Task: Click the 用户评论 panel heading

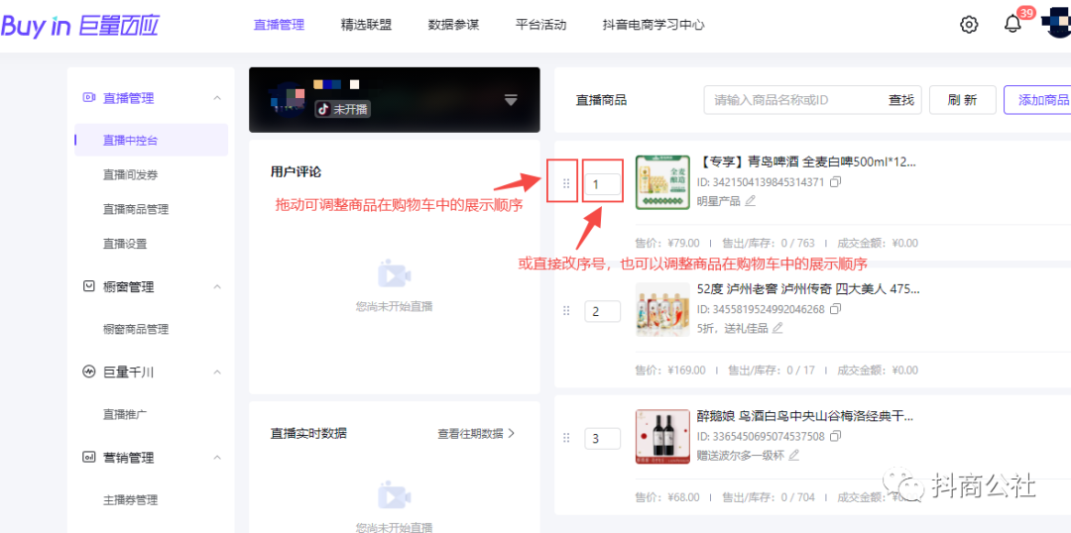Action: (x=296, y=172)
